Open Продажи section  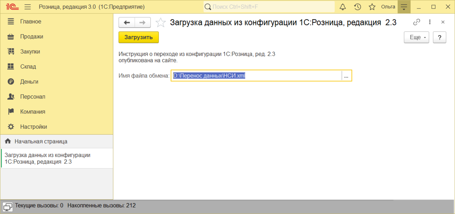click(x=56, y=36)
